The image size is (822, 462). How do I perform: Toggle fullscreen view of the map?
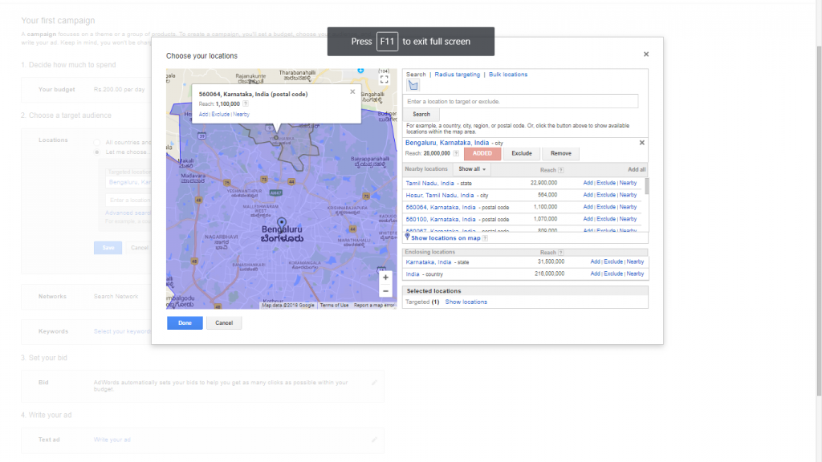pos(385,79)
